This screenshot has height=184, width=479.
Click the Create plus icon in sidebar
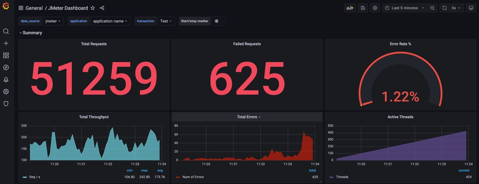coord(6,43)
